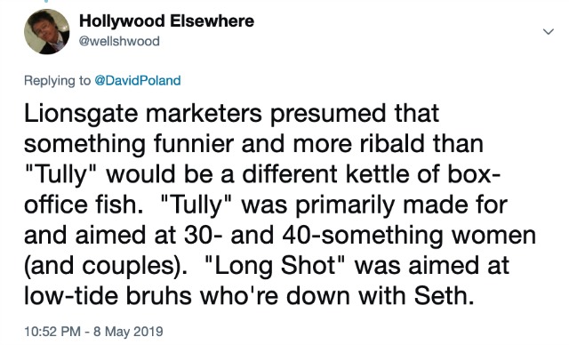The image size is (569, 345).
Task: Visit the @wellshwood handle
Action: [x=119, y=41]
